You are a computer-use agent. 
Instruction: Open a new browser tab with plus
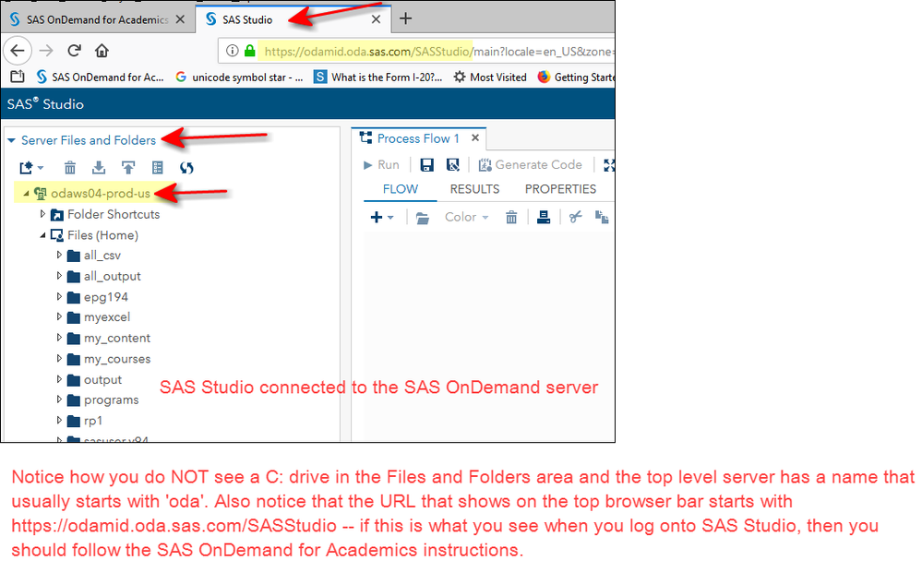coord(405,18)
